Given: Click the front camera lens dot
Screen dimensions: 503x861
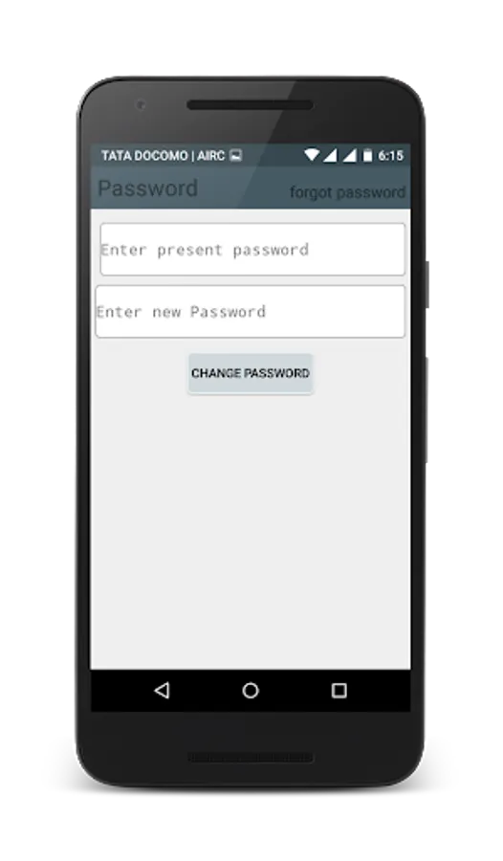Looking at the screenshot, I should 141,105.
